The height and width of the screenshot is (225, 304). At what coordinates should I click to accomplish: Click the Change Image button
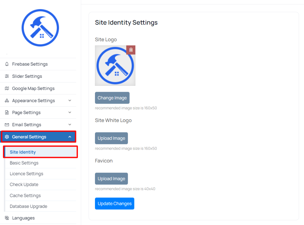[x=112, y=98]
